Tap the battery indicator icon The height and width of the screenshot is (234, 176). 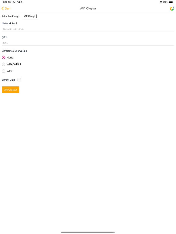click(171, 2)
